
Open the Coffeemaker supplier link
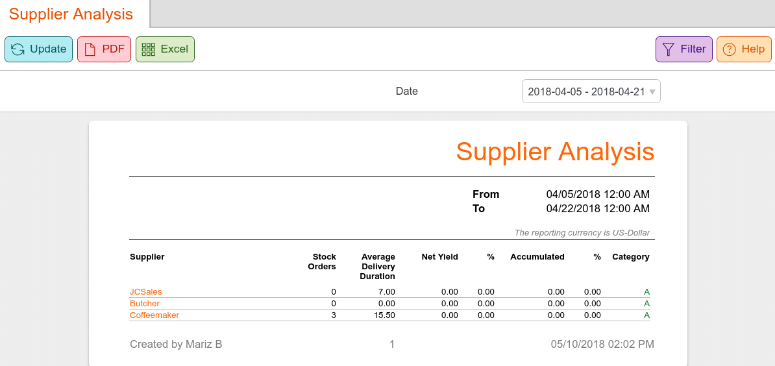pos(154,315)
